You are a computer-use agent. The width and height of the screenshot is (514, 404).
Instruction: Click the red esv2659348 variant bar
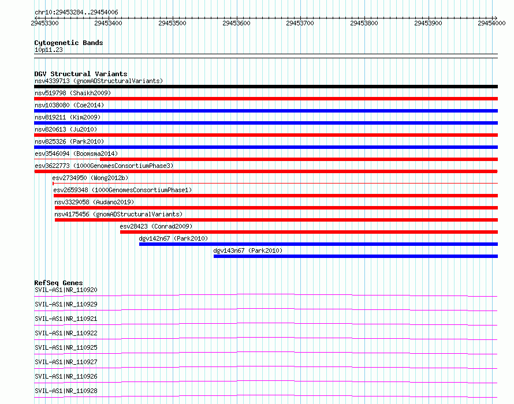click(x=275, y=196)
